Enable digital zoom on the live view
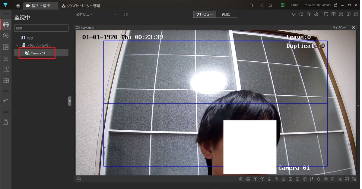 [277, 179]
